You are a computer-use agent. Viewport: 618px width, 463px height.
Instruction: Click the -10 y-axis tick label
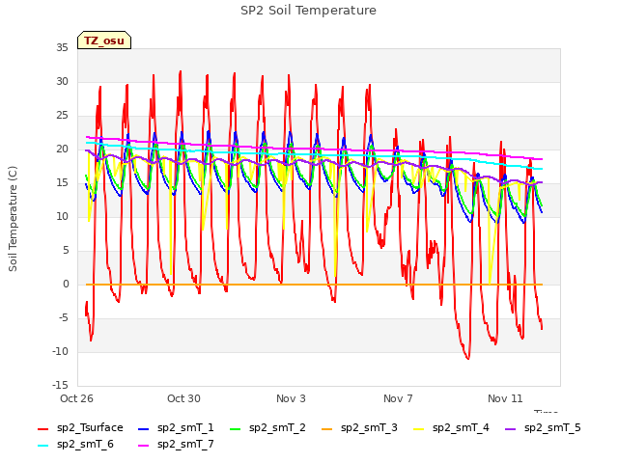pyautogui.click(x=60, y=351)
